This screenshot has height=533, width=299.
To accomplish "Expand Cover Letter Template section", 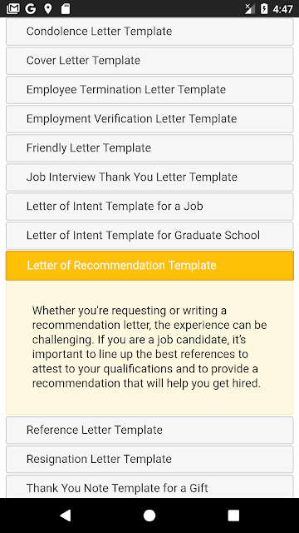I will (149, 61).
